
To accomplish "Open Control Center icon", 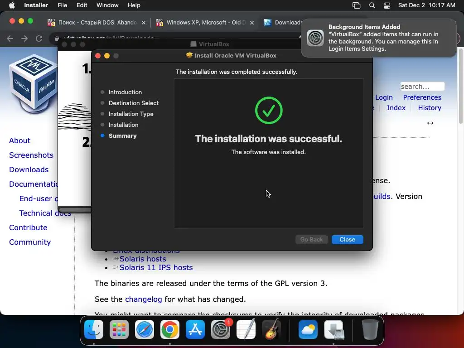I will (x=387, y=5).
